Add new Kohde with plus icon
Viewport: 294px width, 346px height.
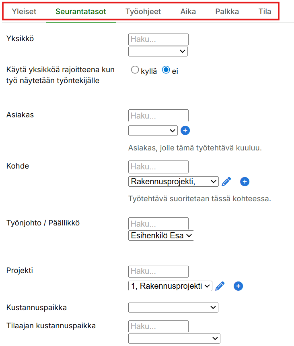coord(245,181)
